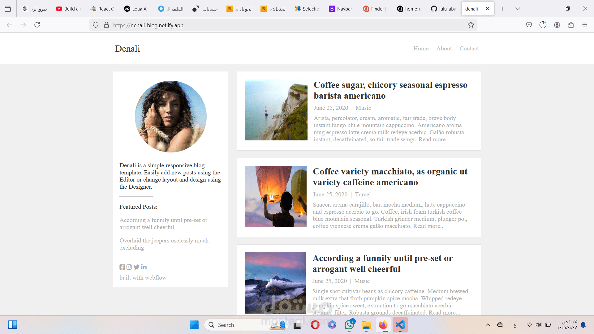Image resolution: width=594 pixels, height=334 pixels.
Task: Go forward to the next page
Action: (x=23, y=25)
